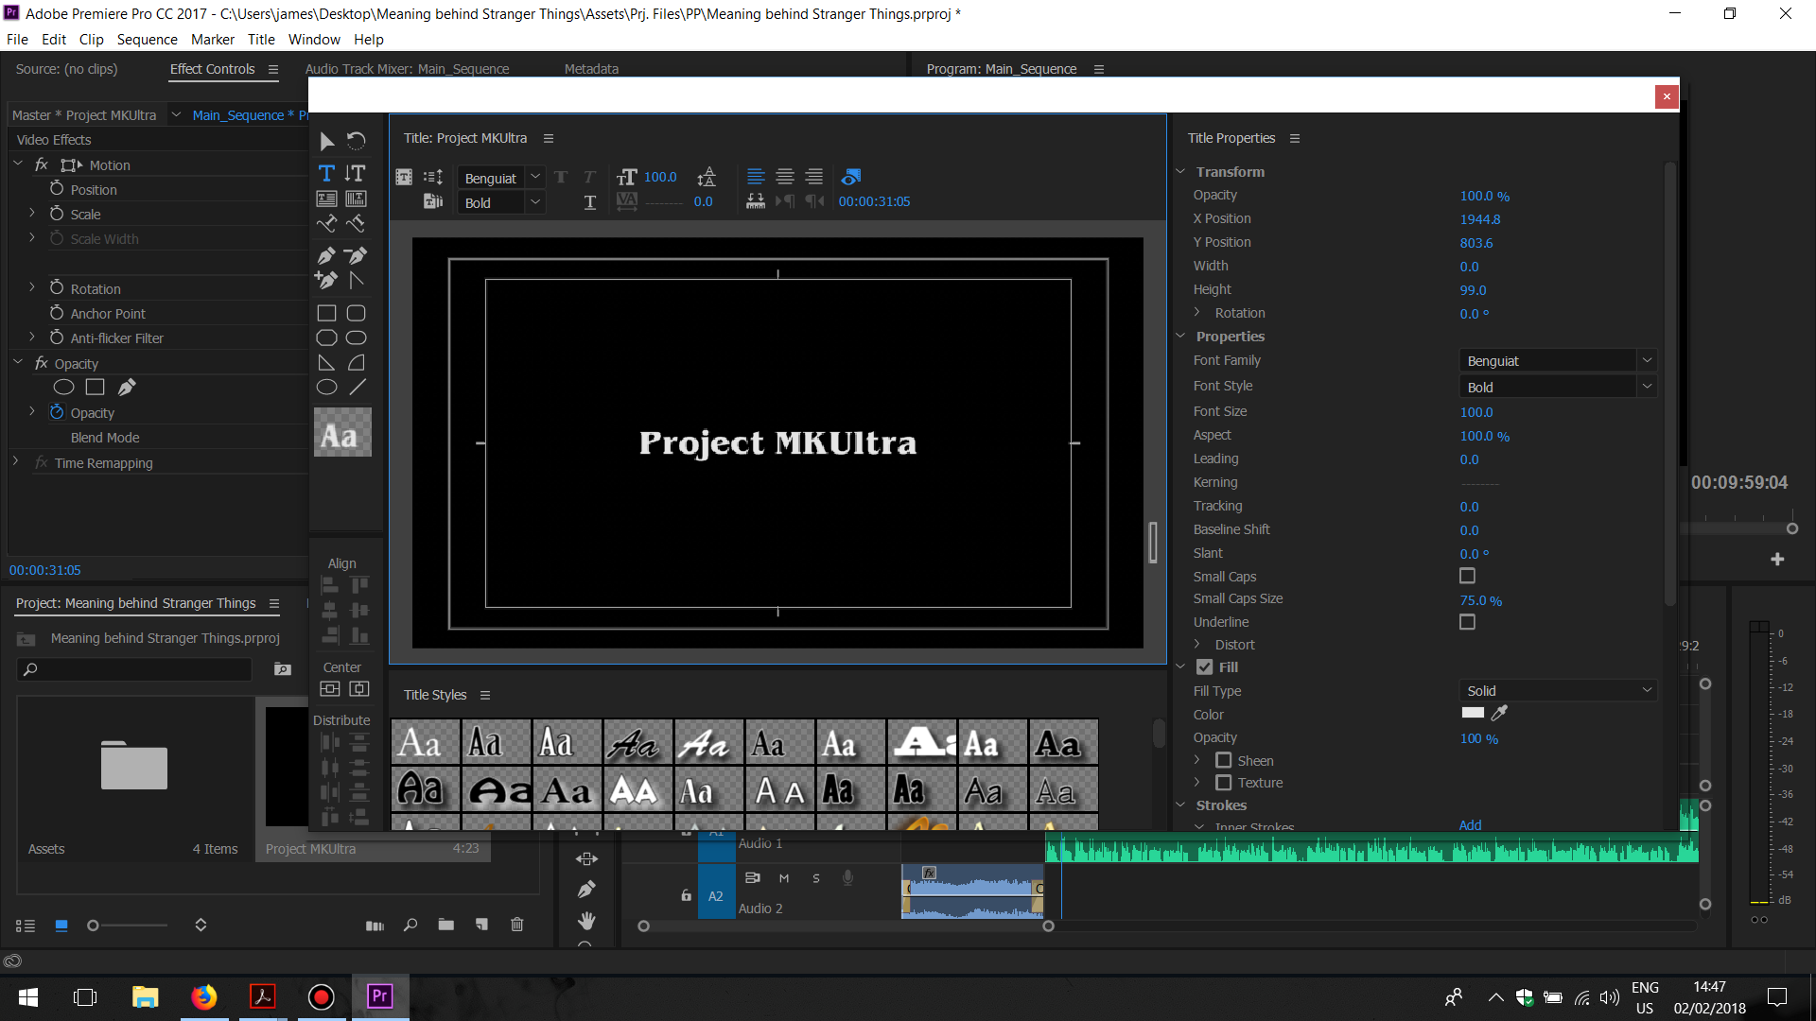The width and height of the screenshot is (1816, 1021).
Task: Open the Font Family dropdown in properties
Action: tap(1557, 360)
